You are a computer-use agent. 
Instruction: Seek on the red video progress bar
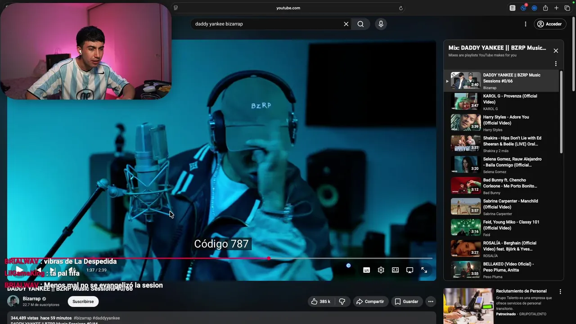[220, 258]
